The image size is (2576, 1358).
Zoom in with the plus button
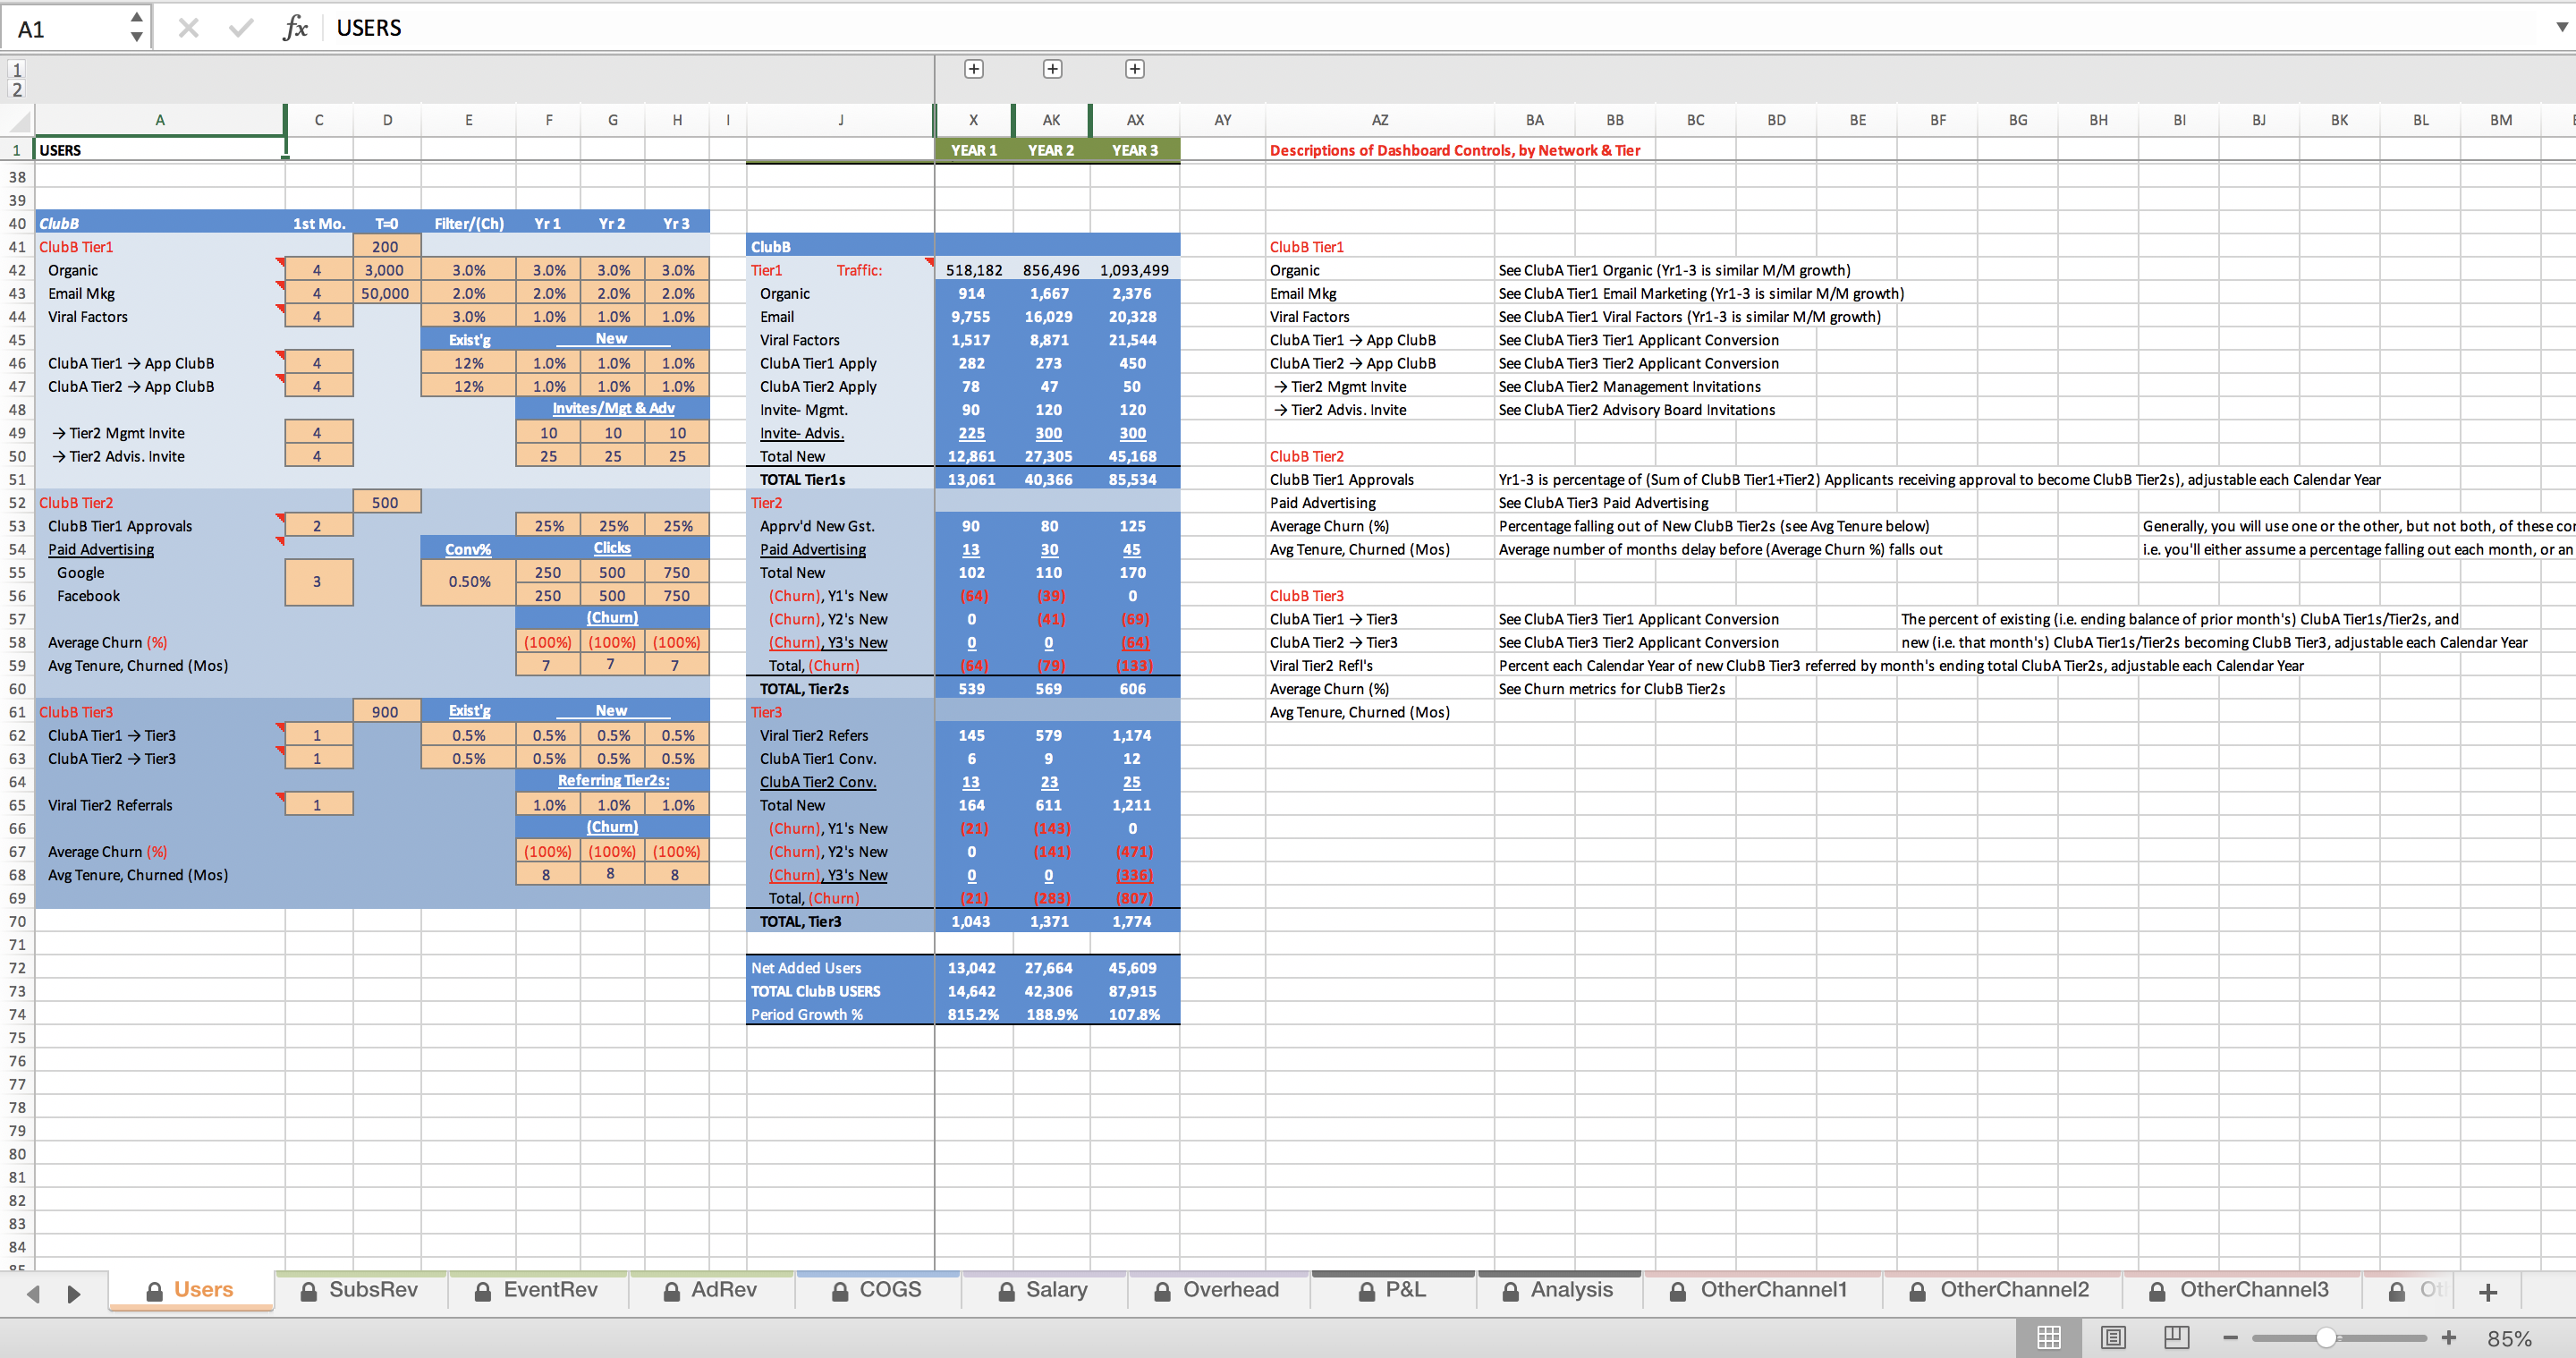pos(2449,1338)
